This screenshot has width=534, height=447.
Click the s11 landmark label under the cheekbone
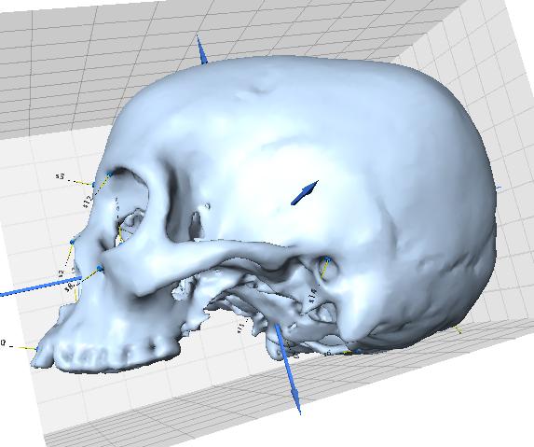(x=240, y=328)
